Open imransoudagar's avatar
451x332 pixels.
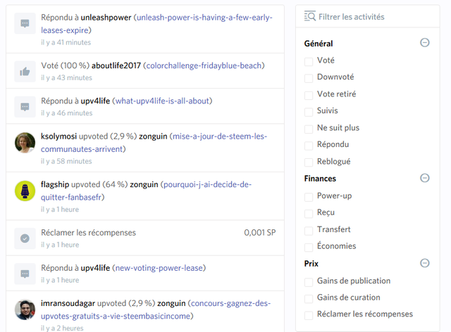click(25, 310)
